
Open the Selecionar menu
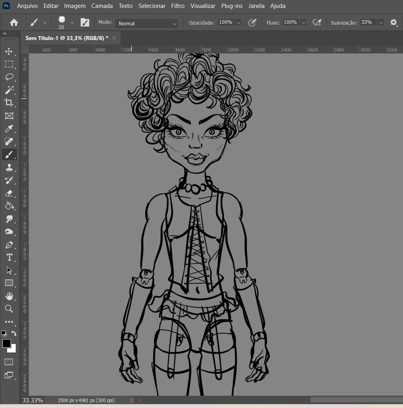[x=152, y=6]
